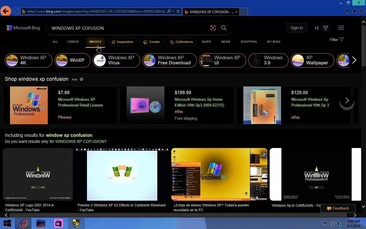The image size is (366, 229).
Task: Open the browser Home icon
Action: (347, 11)
